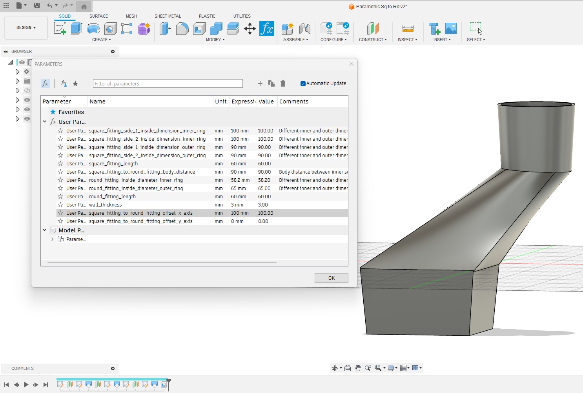Collapse the User Parameters section
The image size is (583, 393).
(44, 121)
